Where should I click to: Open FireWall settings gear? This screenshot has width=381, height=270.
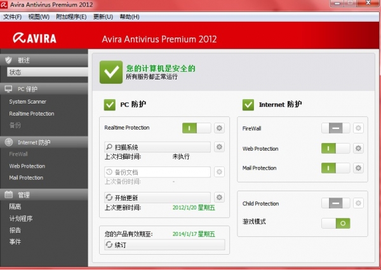click(358, 128)
